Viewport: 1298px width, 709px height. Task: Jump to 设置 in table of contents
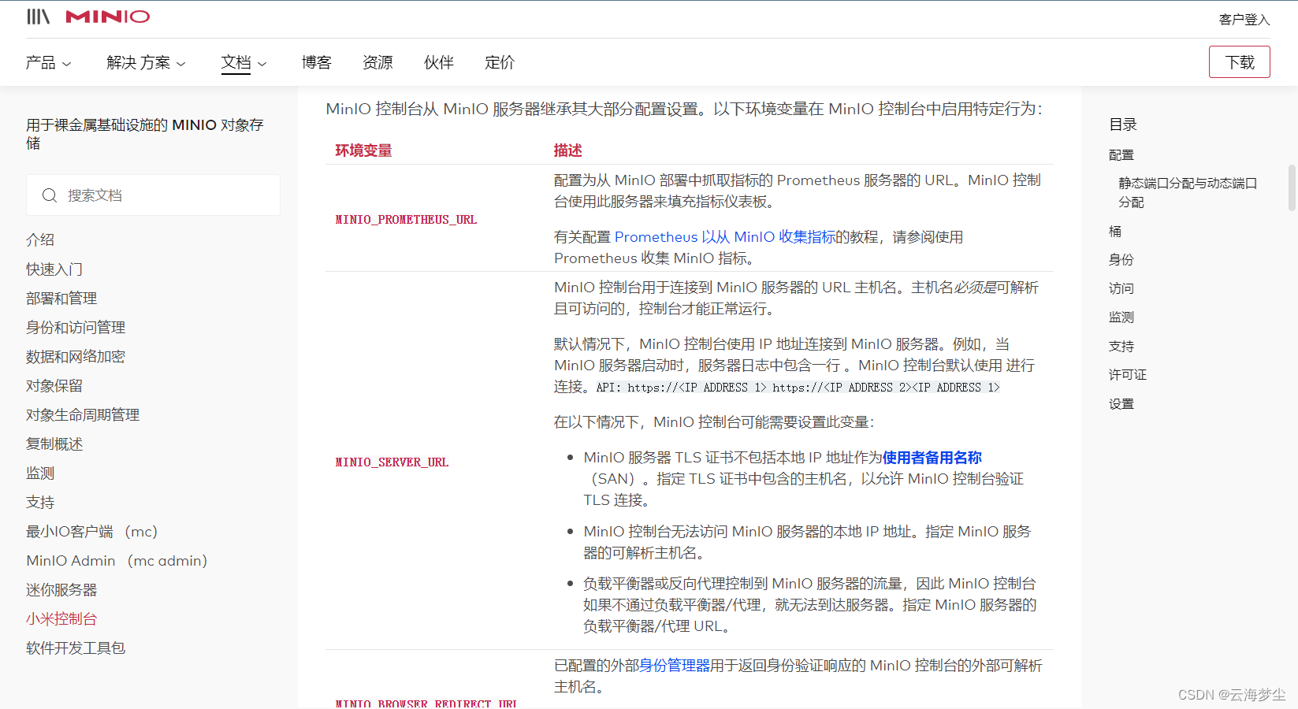tap(1121, 403)
